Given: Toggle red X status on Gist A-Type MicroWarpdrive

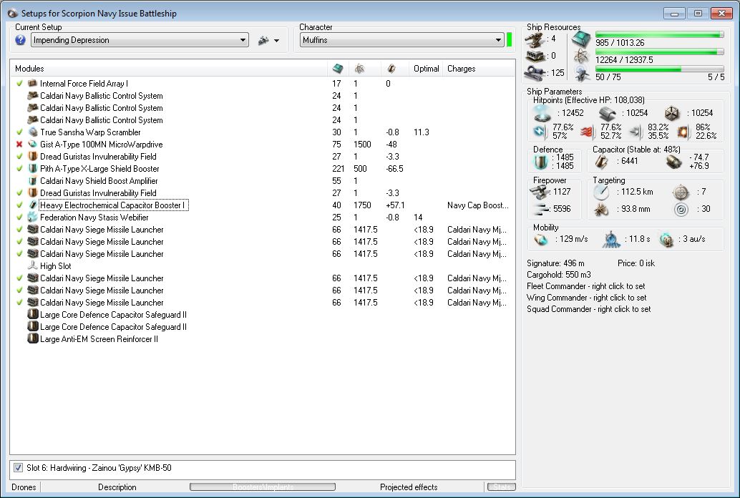Looking at the screenshot, I should 19,145.
